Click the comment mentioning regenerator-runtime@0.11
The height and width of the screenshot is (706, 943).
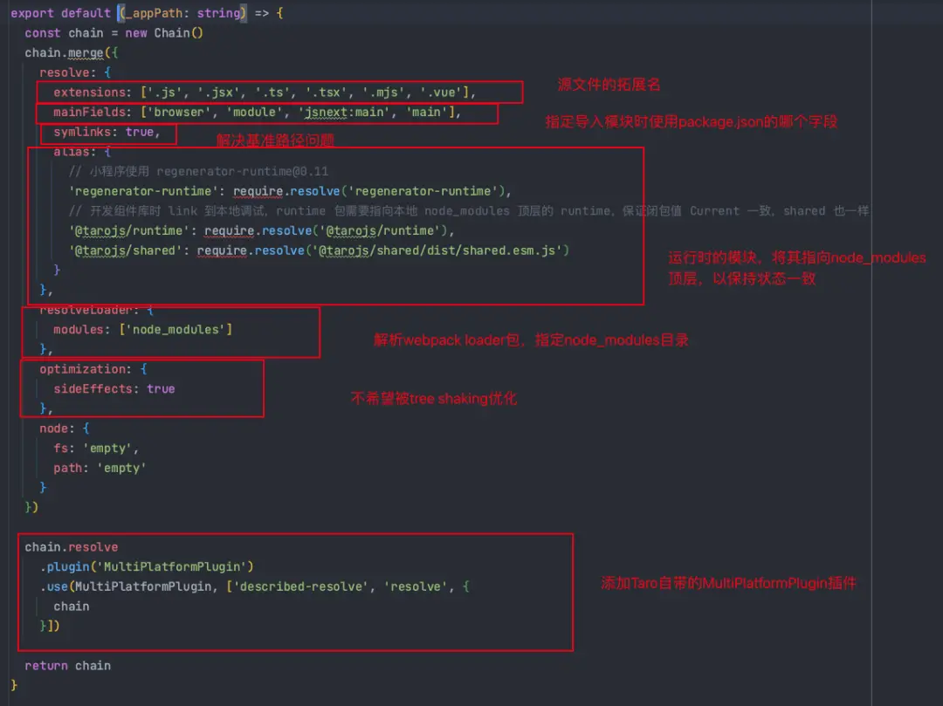[x=198, y=172]
